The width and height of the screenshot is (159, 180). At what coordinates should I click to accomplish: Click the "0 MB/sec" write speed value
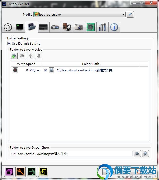(x=33, y=70)
